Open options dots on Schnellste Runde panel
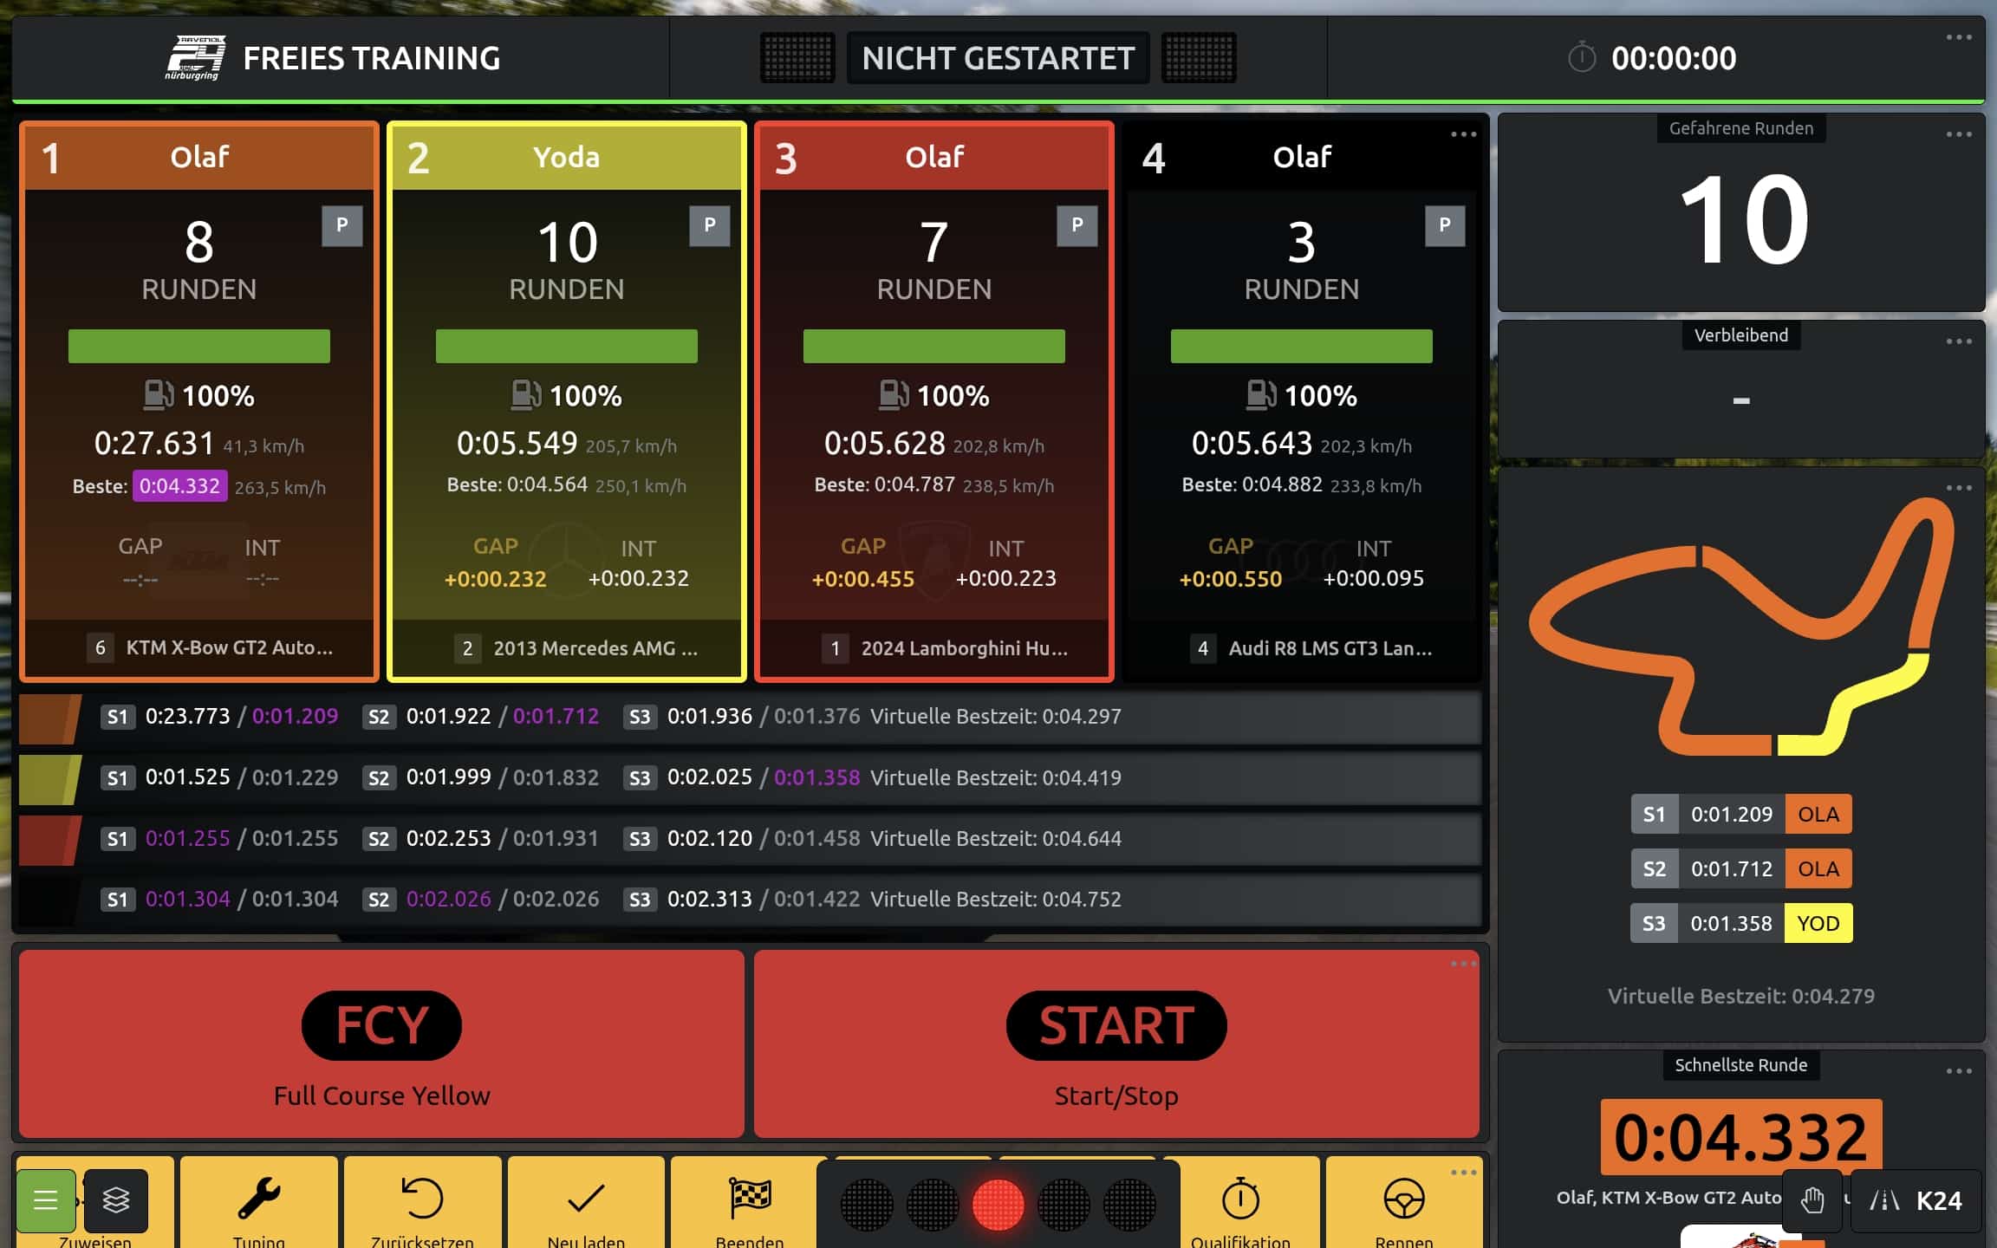 [1958, 1071]
